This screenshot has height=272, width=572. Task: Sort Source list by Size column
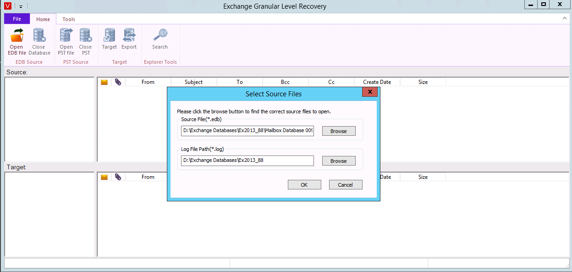(423, 82)
